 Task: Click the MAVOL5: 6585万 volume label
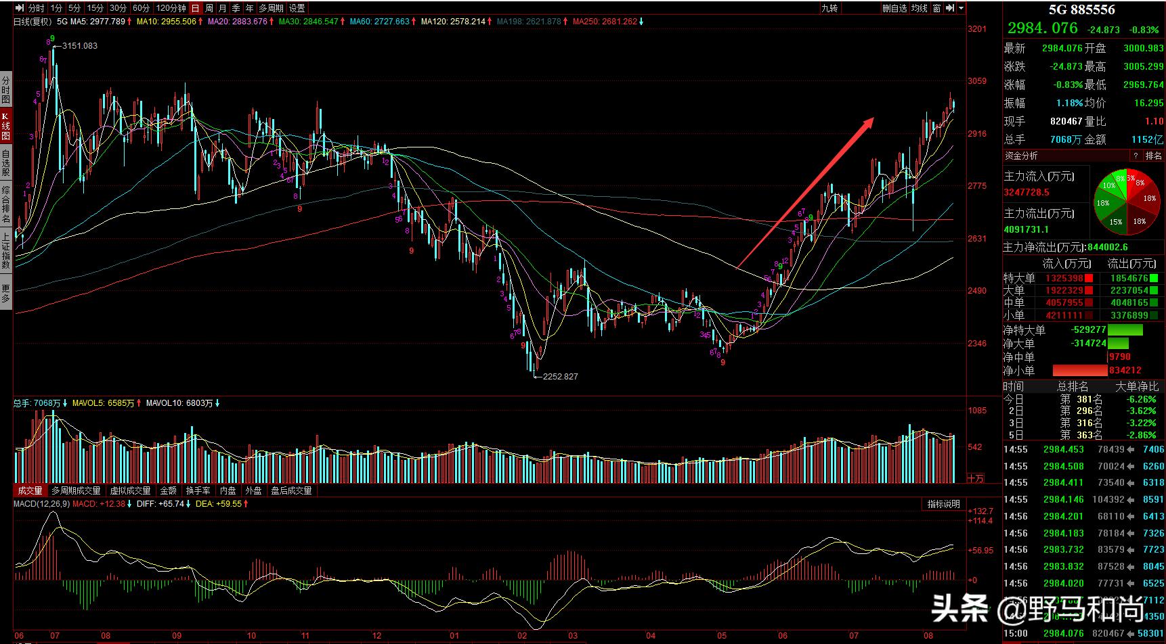pyautogui.click(x=102, y=403)
